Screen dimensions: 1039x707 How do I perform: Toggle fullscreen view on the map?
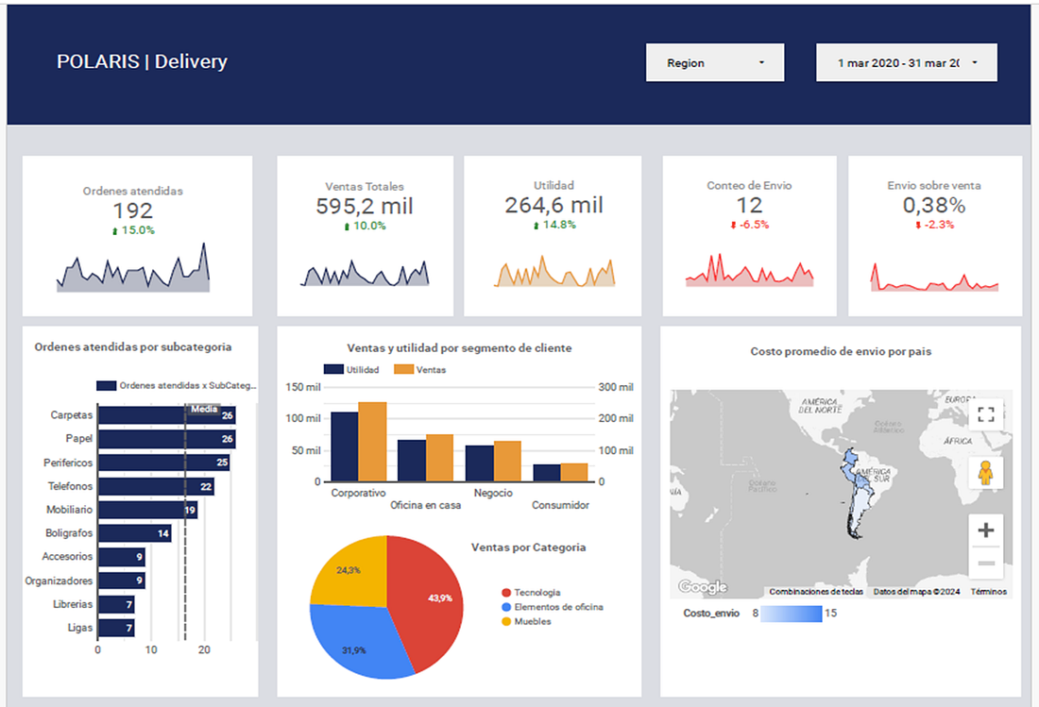986,414
